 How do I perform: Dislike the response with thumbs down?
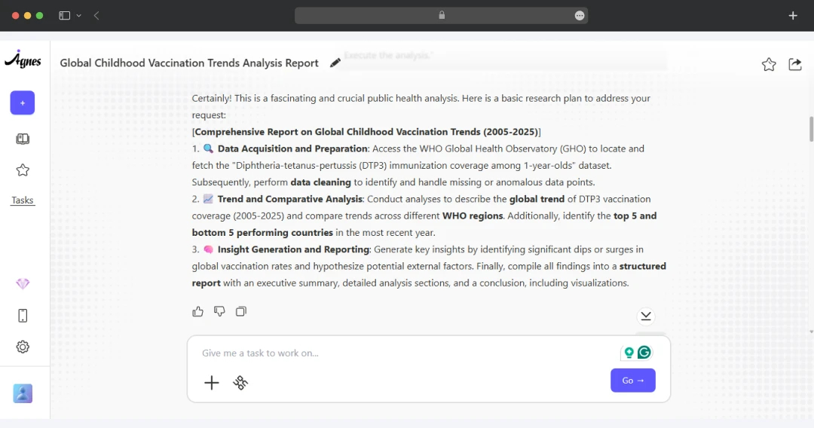coord(219,311)
